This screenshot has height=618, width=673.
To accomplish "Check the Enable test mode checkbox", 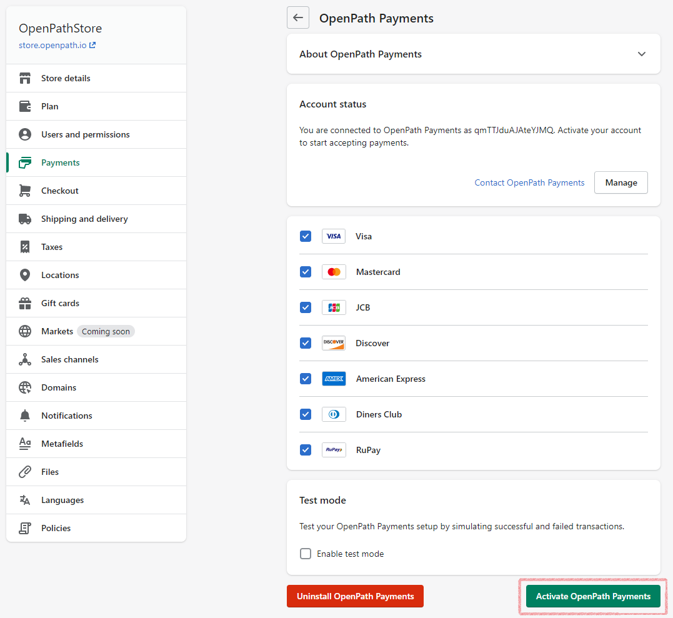I will point(306,554).
